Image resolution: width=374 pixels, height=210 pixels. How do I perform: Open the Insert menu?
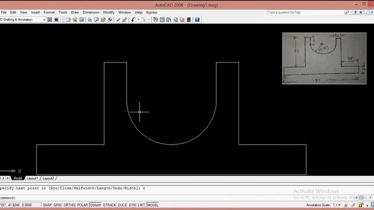point(35,12)
